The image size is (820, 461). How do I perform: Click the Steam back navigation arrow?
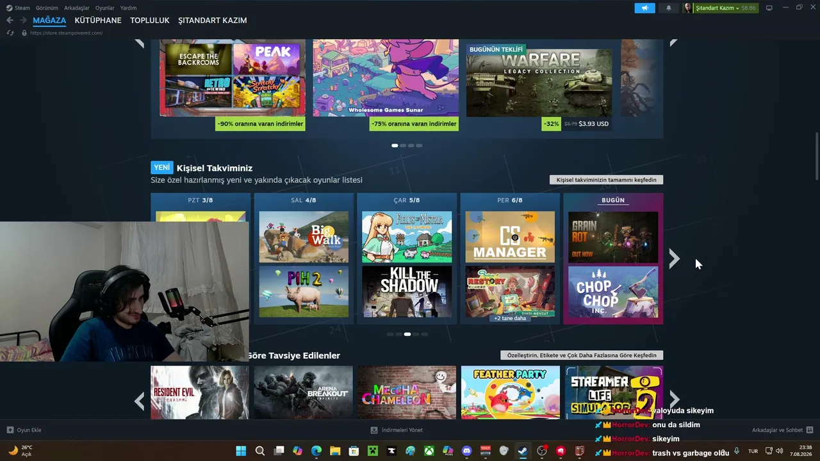coord(10,20)
